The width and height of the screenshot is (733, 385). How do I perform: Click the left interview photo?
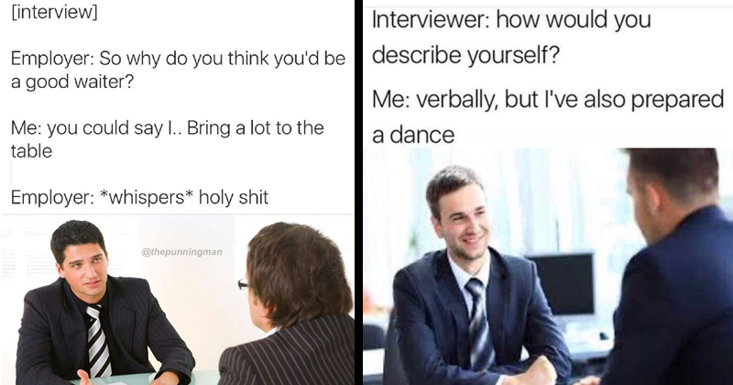click(178, 300)
